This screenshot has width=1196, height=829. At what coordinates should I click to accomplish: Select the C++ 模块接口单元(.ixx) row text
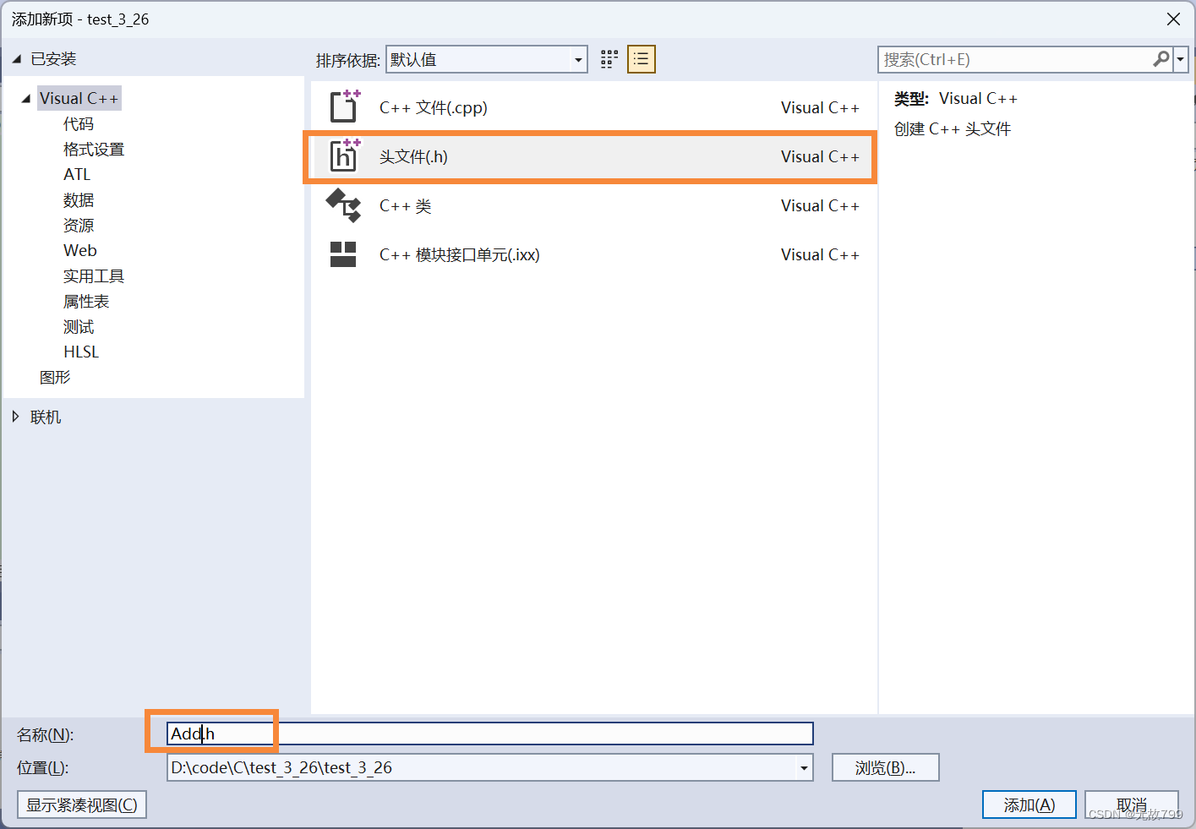click(x=460, y=254)
